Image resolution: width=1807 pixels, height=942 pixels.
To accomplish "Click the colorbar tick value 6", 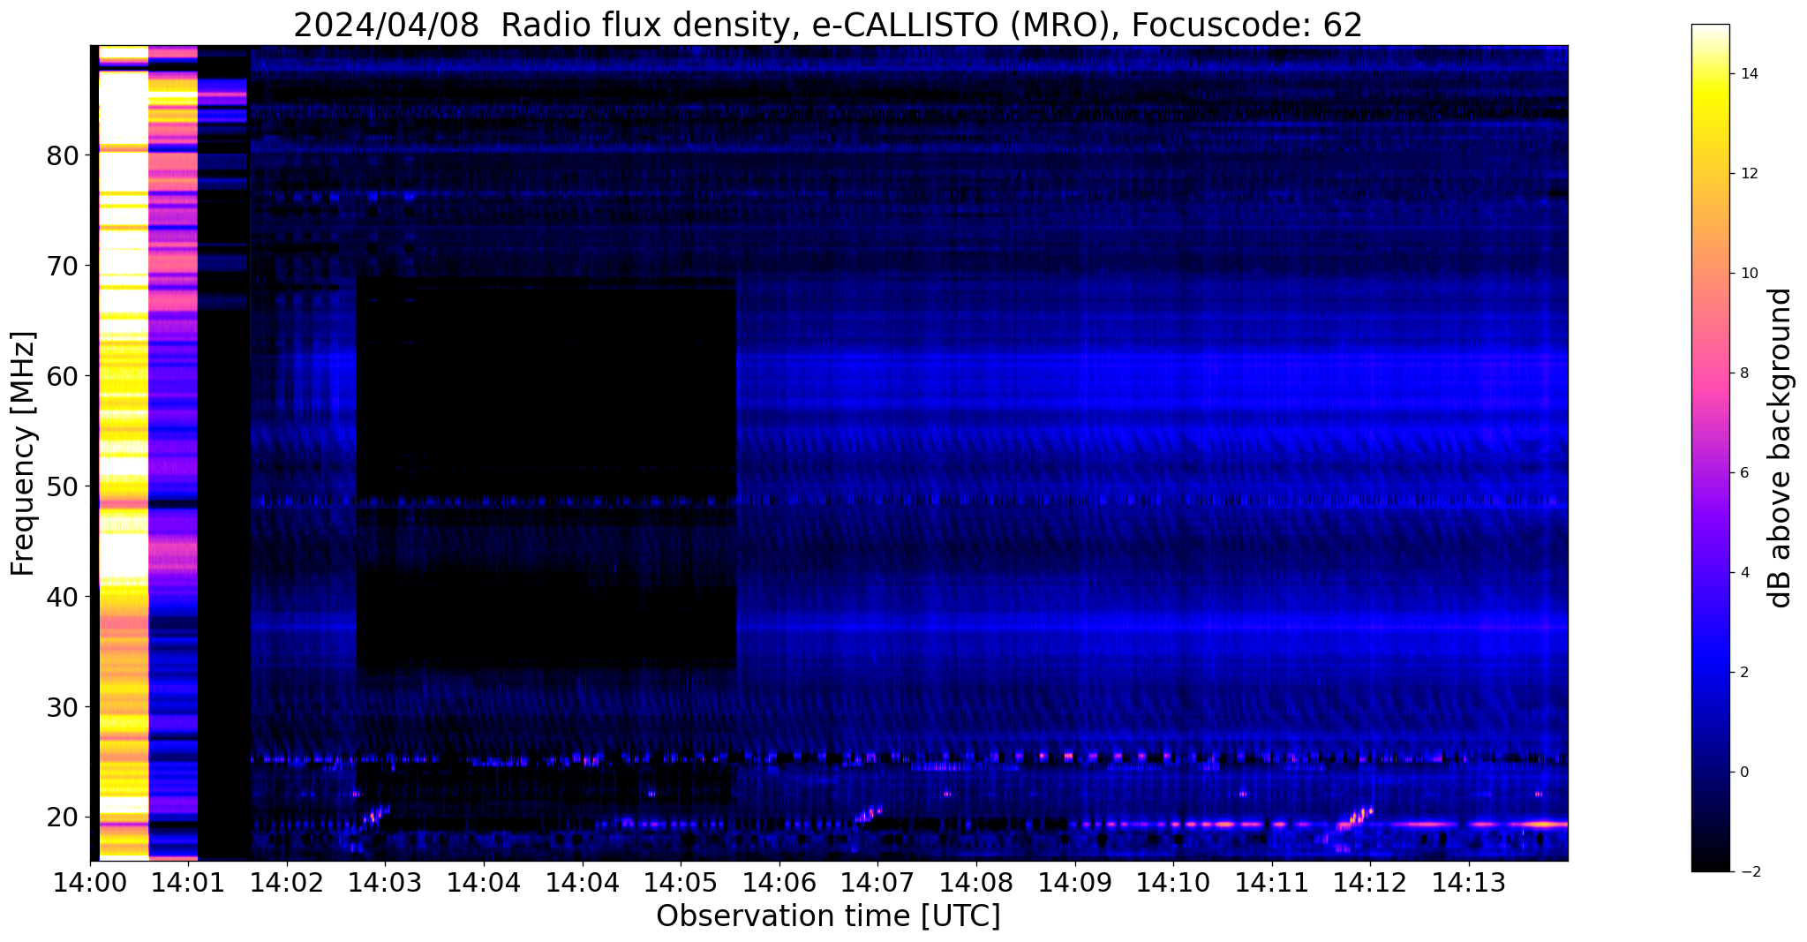I will click(x=1743, y=473).
